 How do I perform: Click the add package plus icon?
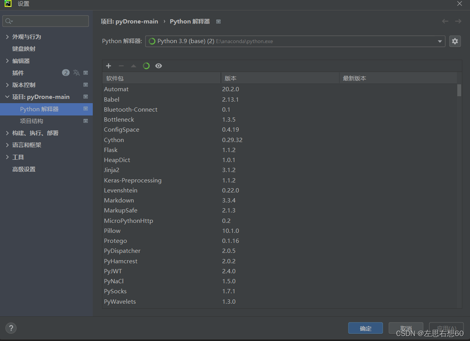109,66
